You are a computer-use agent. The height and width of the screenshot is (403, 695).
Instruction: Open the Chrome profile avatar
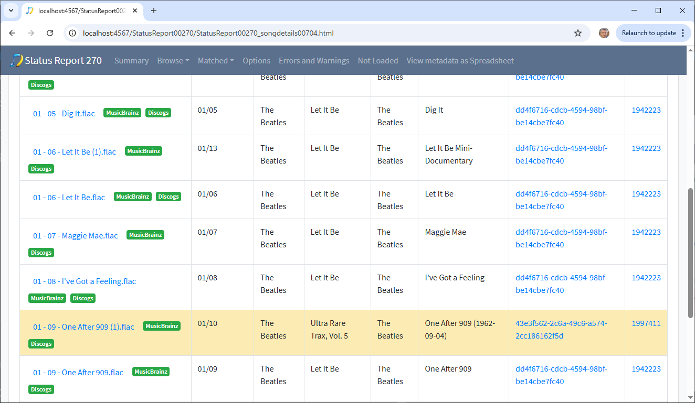coord(604,33)
